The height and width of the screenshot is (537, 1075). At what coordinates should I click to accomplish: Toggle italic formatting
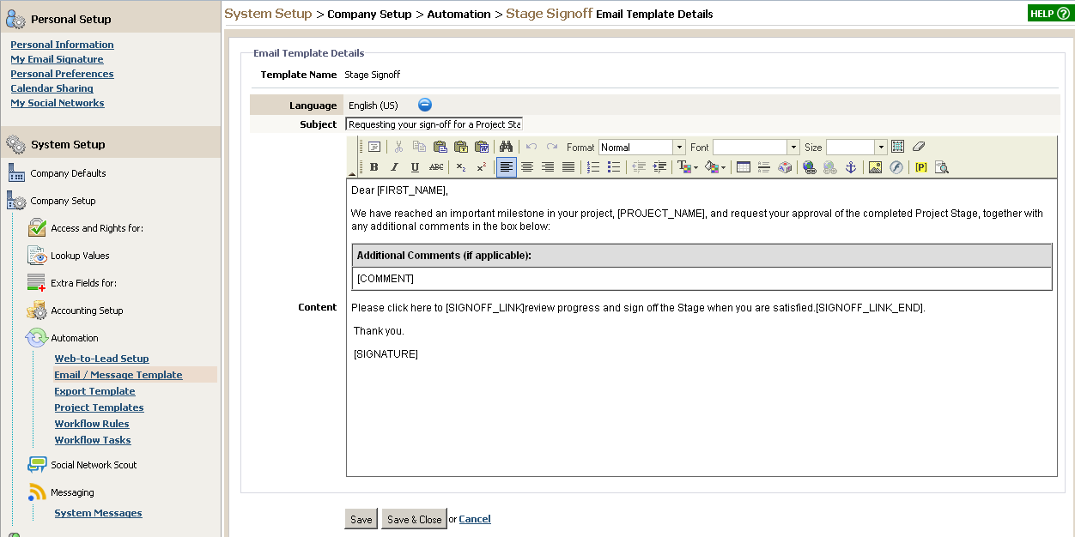[394, 167]
